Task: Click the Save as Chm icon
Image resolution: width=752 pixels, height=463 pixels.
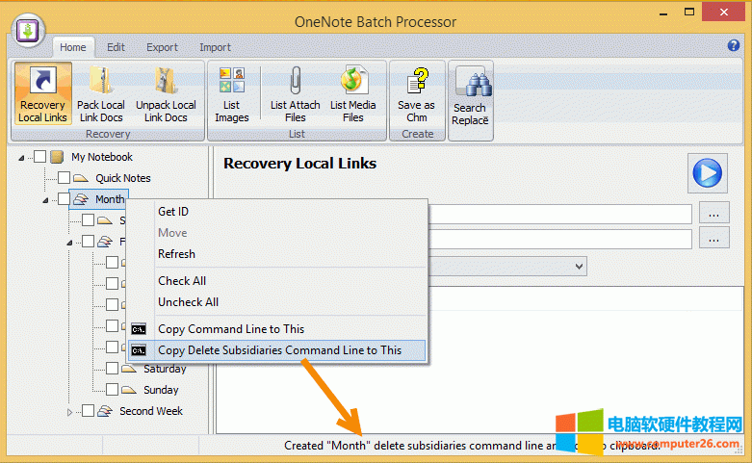Action: coord(416,94)
